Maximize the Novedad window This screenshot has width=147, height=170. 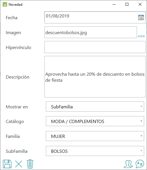(x=127, y=4)
